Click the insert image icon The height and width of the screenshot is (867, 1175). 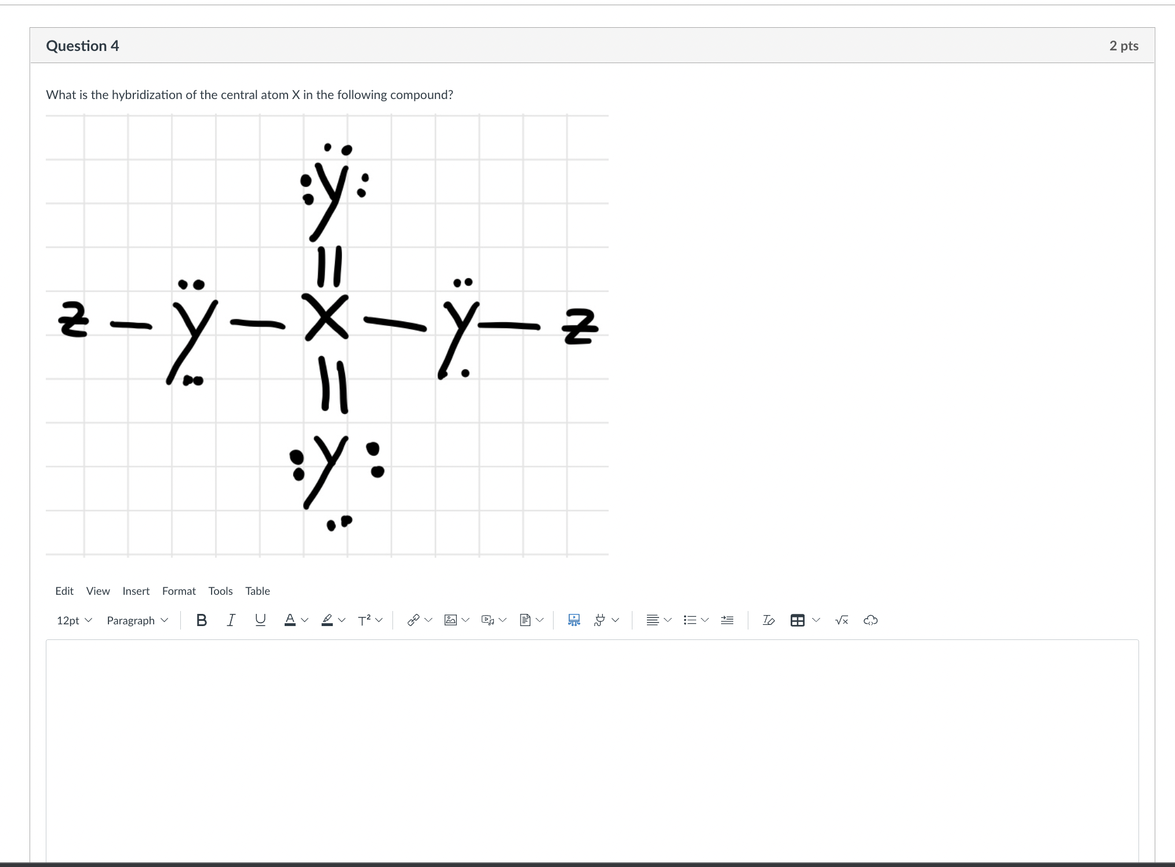point(450,620)
